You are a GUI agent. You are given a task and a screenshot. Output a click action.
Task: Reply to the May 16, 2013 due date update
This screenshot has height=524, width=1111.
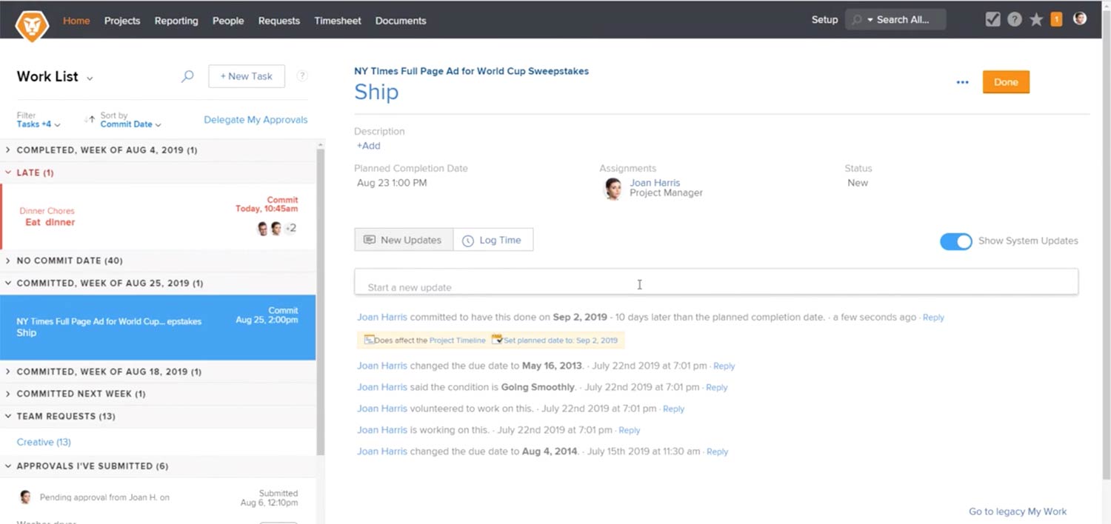coord(724,366)
